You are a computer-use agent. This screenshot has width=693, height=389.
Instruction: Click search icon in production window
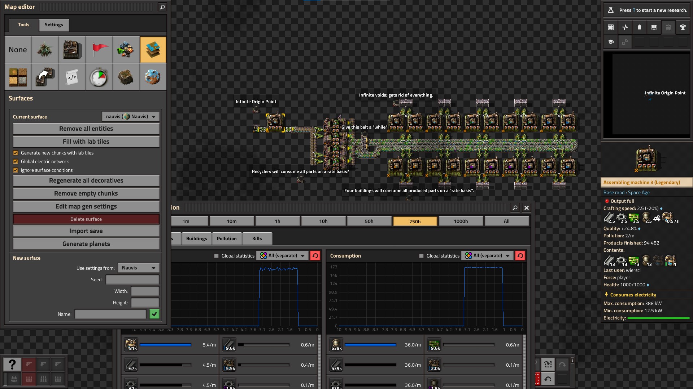[x=515, y=207]
